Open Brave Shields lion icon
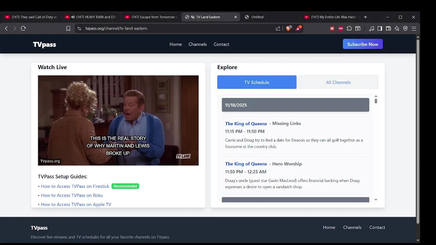The width and height of the screenshot is (436, 245). coord(288,28)
